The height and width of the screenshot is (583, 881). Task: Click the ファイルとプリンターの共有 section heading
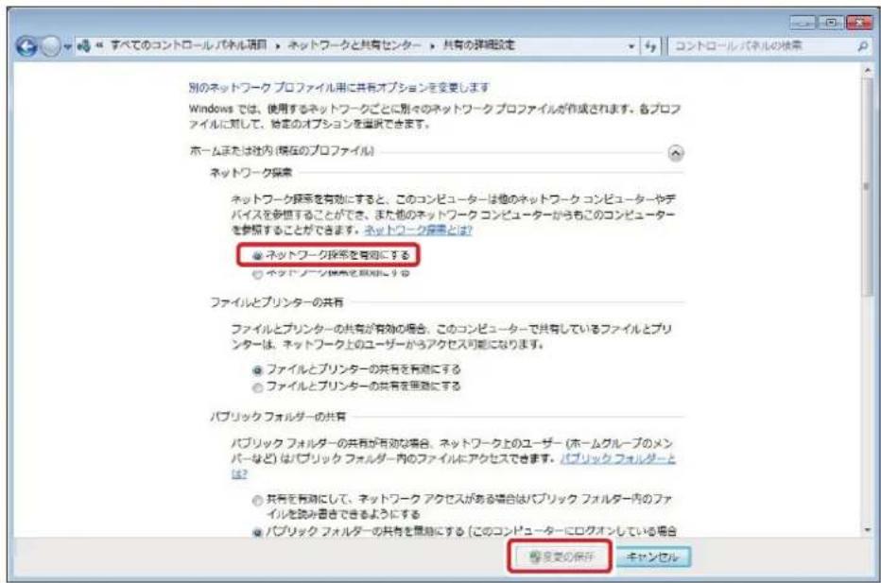276,302
